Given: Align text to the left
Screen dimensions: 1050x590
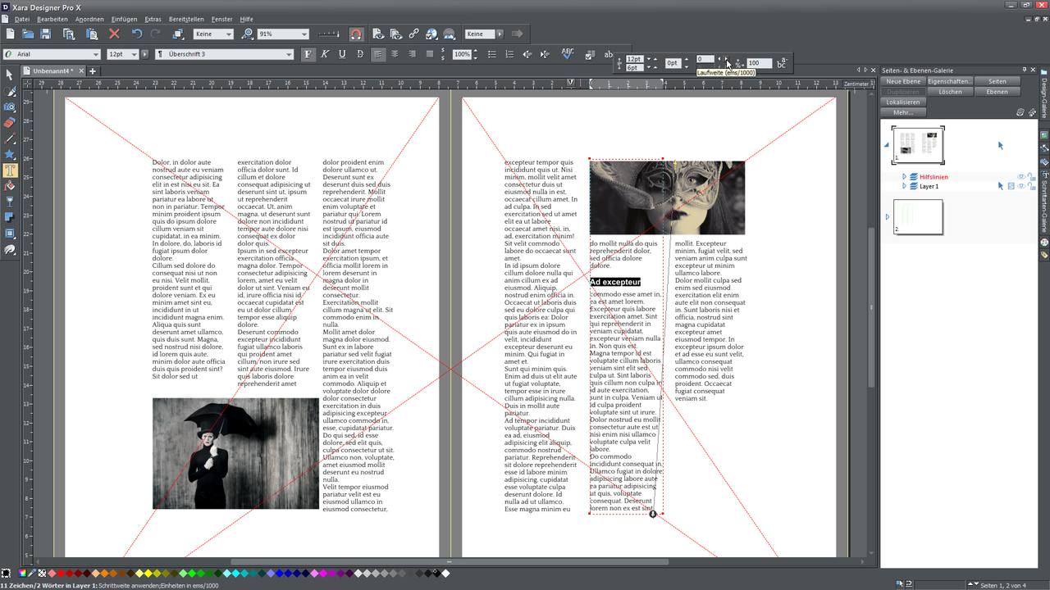Looking at the screenshot, I should coord(377,54).
